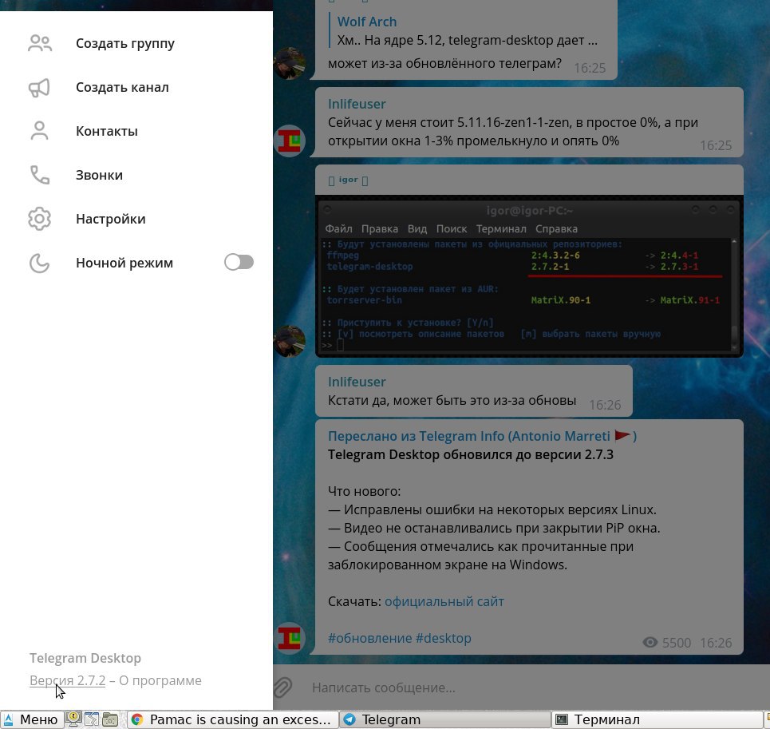Screen dimensions: 770x729
Task: Open forwarded source Telegram Info link
Action: 482,436
